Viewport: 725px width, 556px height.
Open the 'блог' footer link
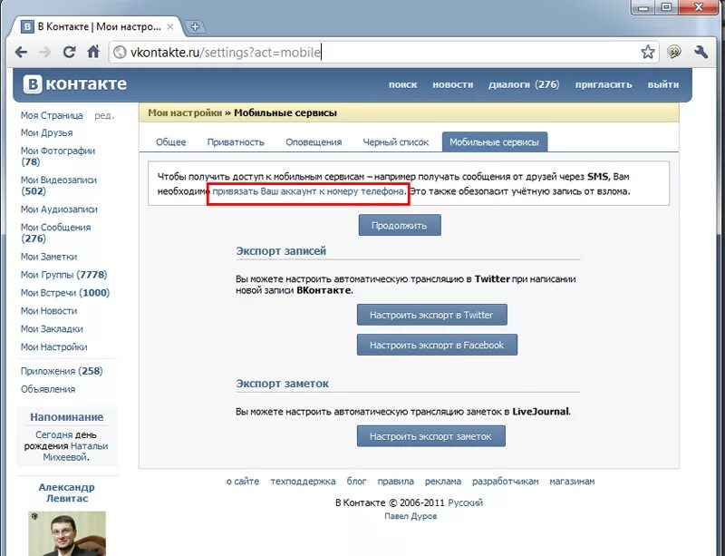click(356, 482)
